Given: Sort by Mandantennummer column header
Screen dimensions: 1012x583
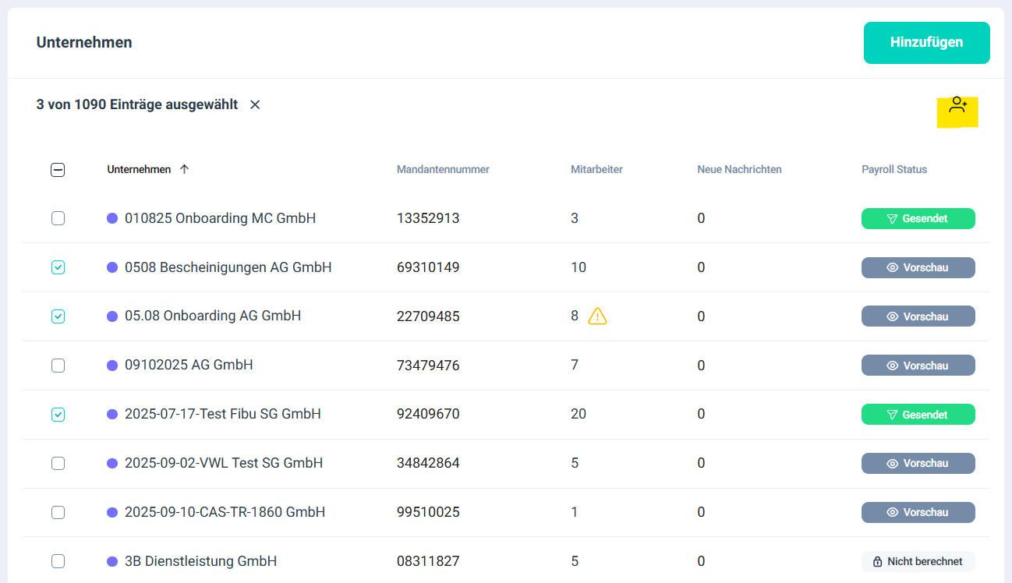Looking at the screenshot, I should point(443,169).
